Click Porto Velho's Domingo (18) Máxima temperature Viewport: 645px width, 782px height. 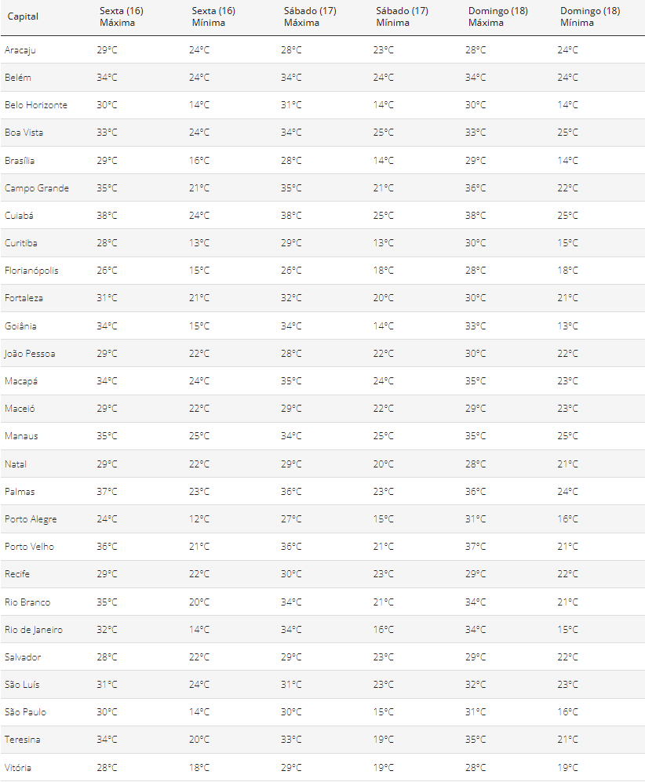476,547
